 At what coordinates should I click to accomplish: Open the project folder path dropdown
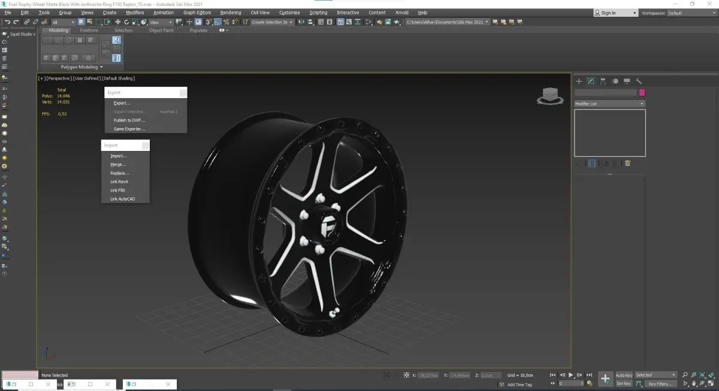[x=448, y=22]
